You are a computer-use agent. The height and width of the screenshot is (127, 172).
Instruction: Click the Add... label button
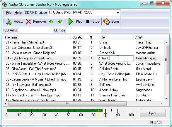coord(18,21)
